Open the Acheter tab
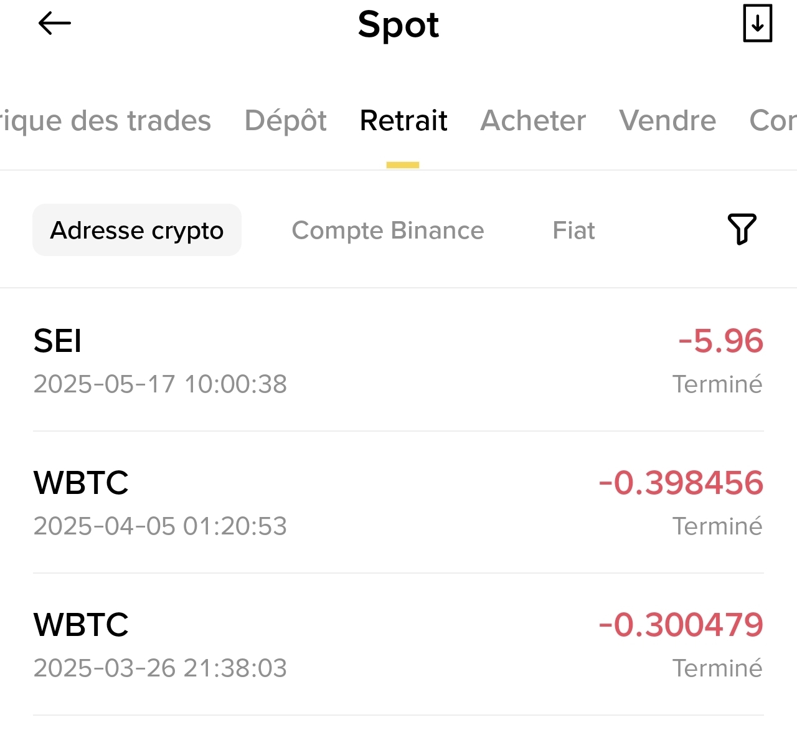Viewport: 797px width, 740px height. tap(532, 121)
